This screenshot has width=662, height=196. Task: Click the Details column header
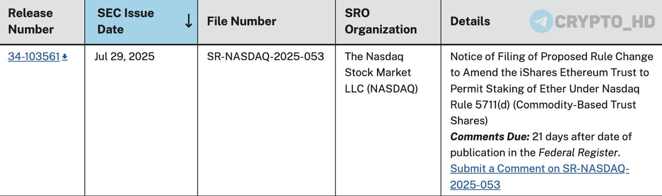pyautogui.click(x=470, y=22)
